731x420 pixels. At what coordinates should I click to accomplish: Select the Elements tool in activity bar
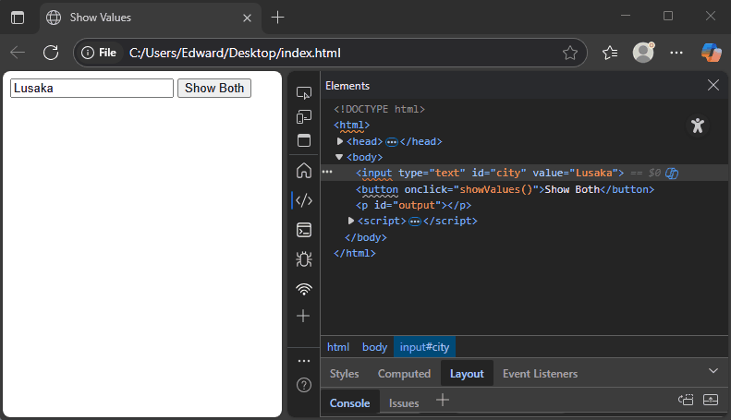[x=304, y=200]
